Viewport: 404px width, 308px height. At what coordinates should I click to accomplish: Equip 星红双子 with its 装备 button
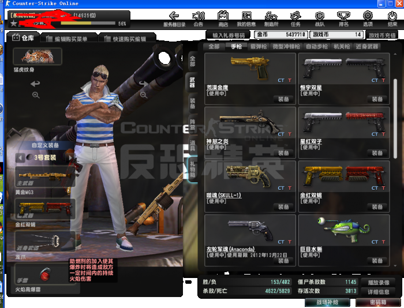tap(377, 153)
